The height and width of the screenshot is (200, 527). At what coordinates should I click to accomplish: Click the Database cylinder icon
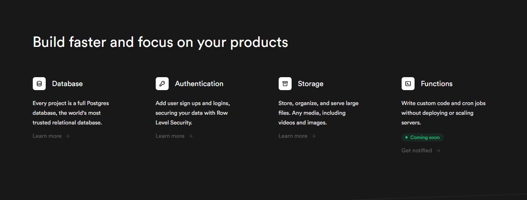(39, 84)
